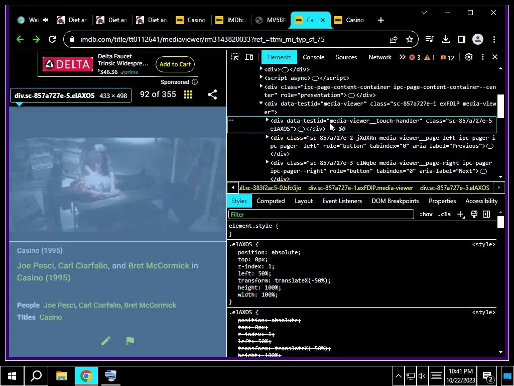The height and width of the screenshot is (386, 514).
Task: Open the Layout tab
Action: [304, 201]
